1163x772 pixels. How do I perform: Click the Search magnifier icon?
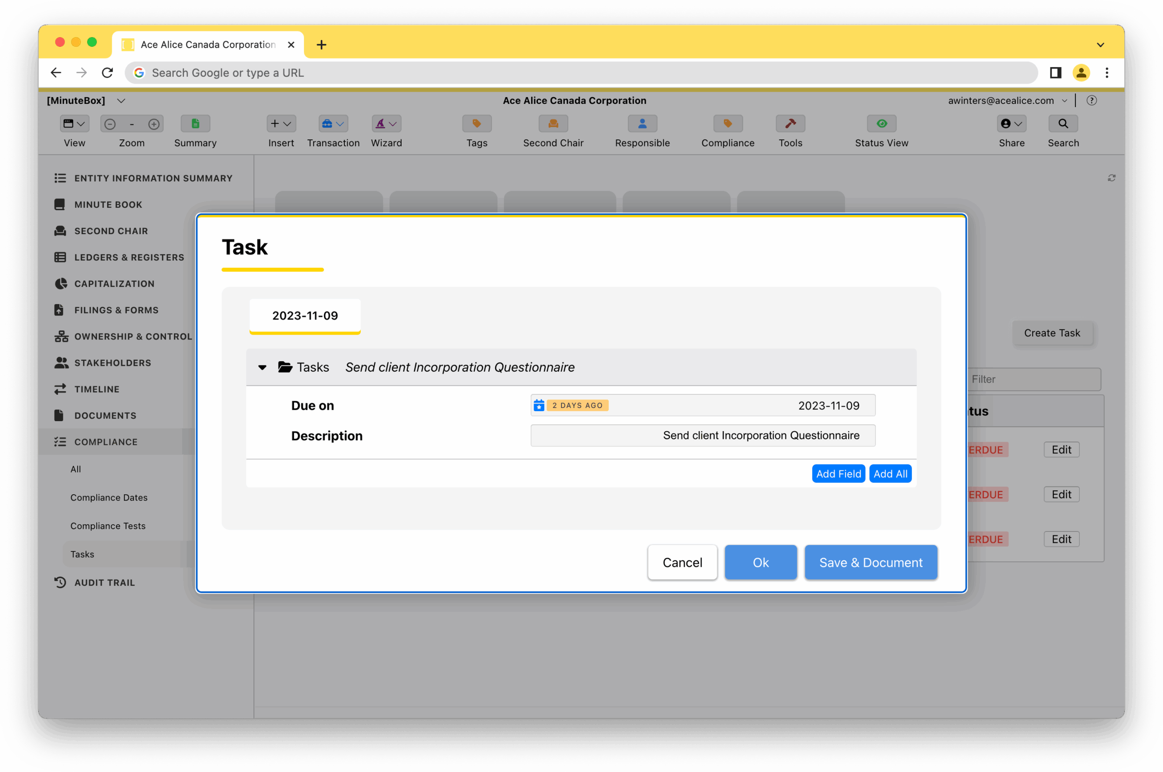tap(1063, 123)
